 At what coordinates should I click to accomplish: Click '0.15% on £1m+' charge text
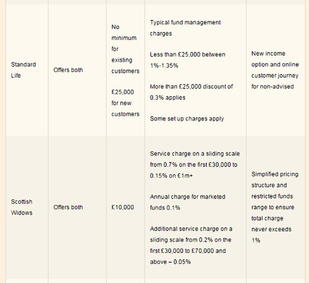pos(171,176)
